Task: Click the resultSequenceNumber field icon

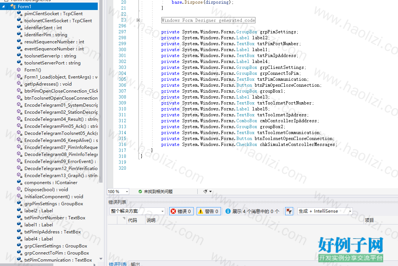Action: point(19,41)
